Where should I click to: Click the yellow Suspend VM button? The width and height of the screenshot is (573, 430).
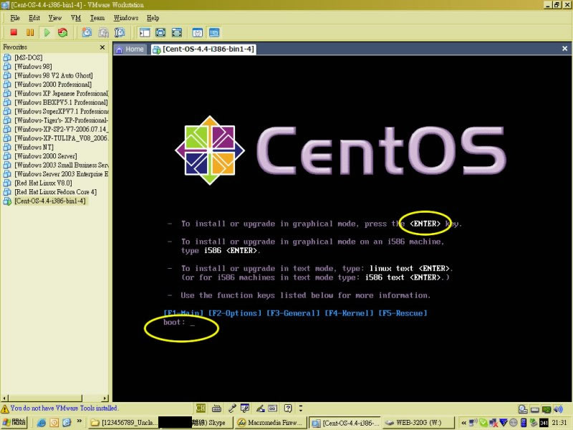click(x=30, y=32)
